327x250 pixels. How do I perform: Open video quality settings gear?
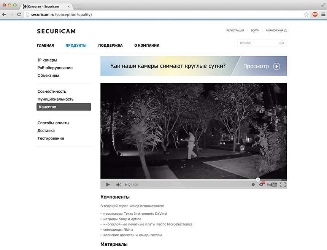261,185
